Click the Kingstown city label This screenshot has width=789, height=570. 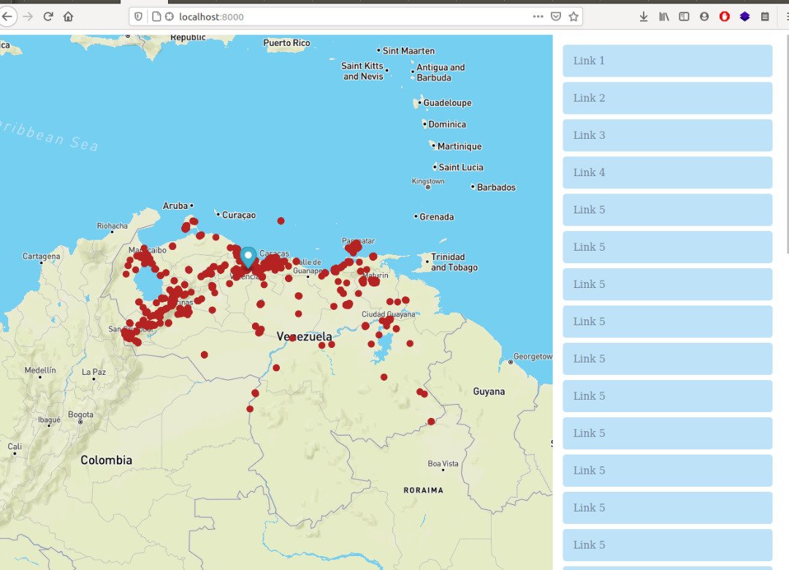(x=427, y=181)
